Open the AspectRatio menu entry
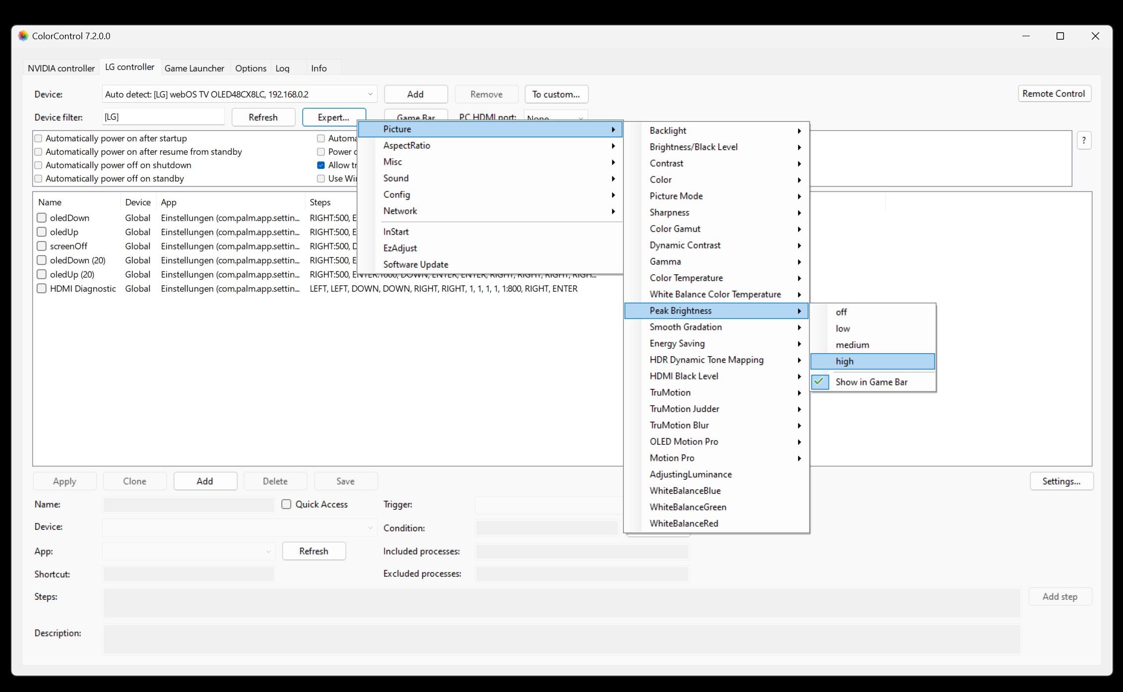Screen dimensions: 1123x692 pyautogui.click(x=490, y=145)
